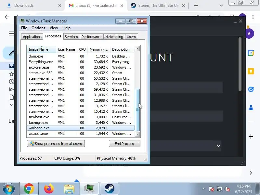Switch to Performance tab

click(92, 37)
